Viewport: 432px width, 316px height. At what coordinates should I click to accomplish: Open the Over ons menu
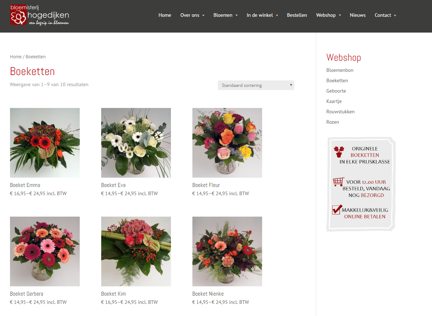click(190, 15)
